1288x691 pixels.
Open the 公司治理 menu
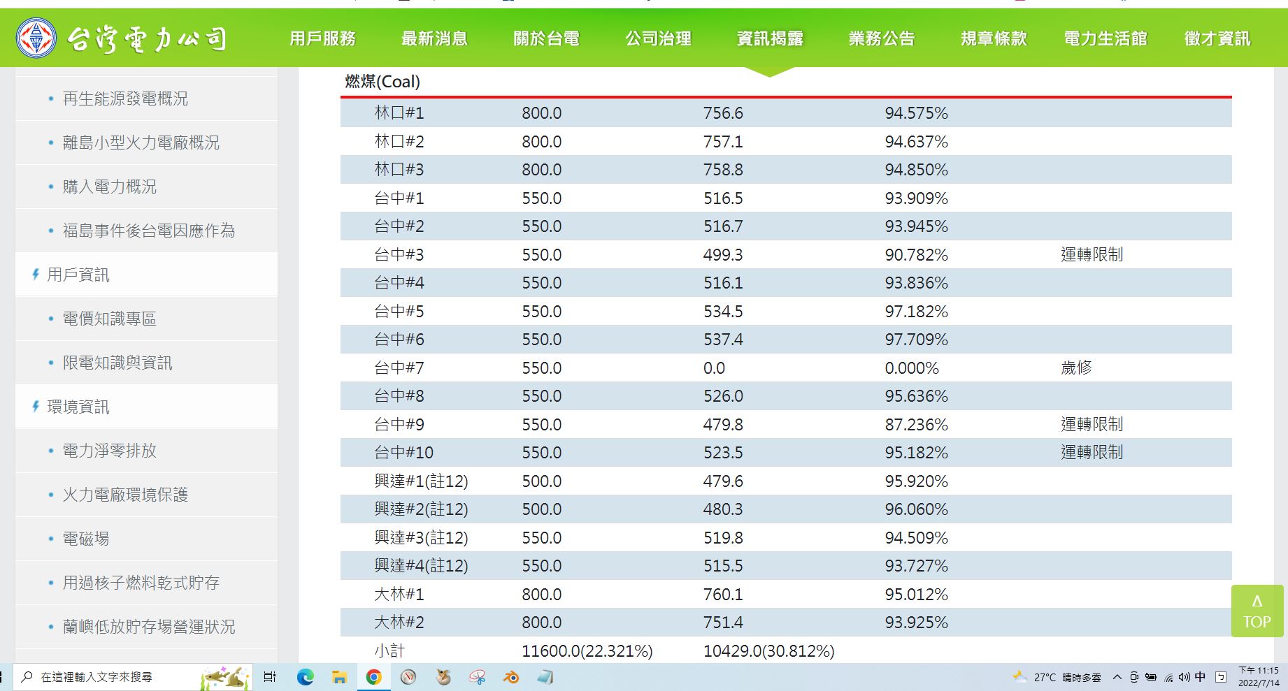658,38
